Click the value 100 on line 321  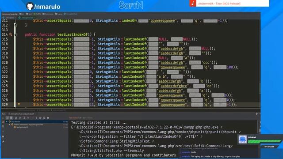pyautogui.click(x=230, y=67)
